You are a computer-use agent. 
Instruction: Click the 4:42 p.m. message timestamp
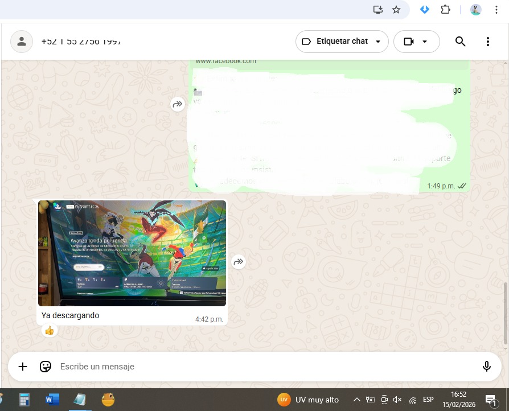[x=210, y=319]
